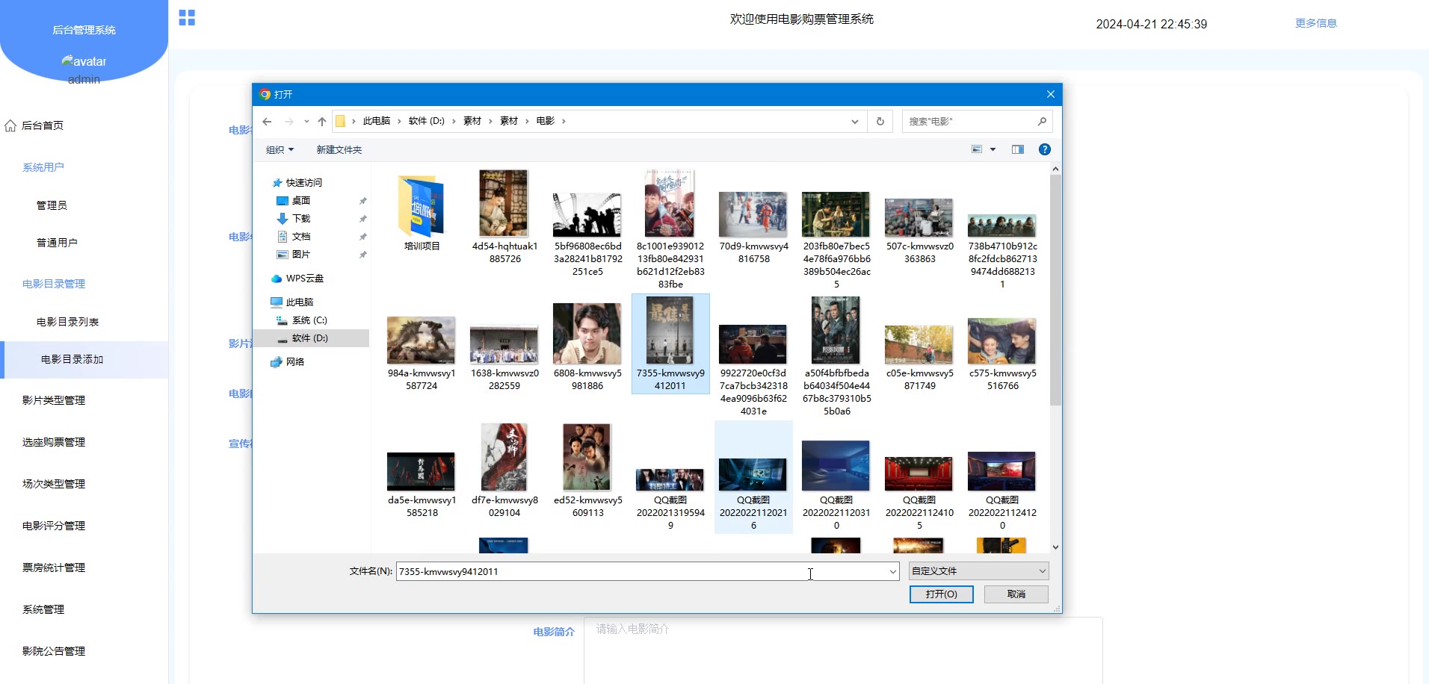Refresh the current folder listing
Screen dimensions: 1429x684
pyautogui.click(x=880, y=122)
